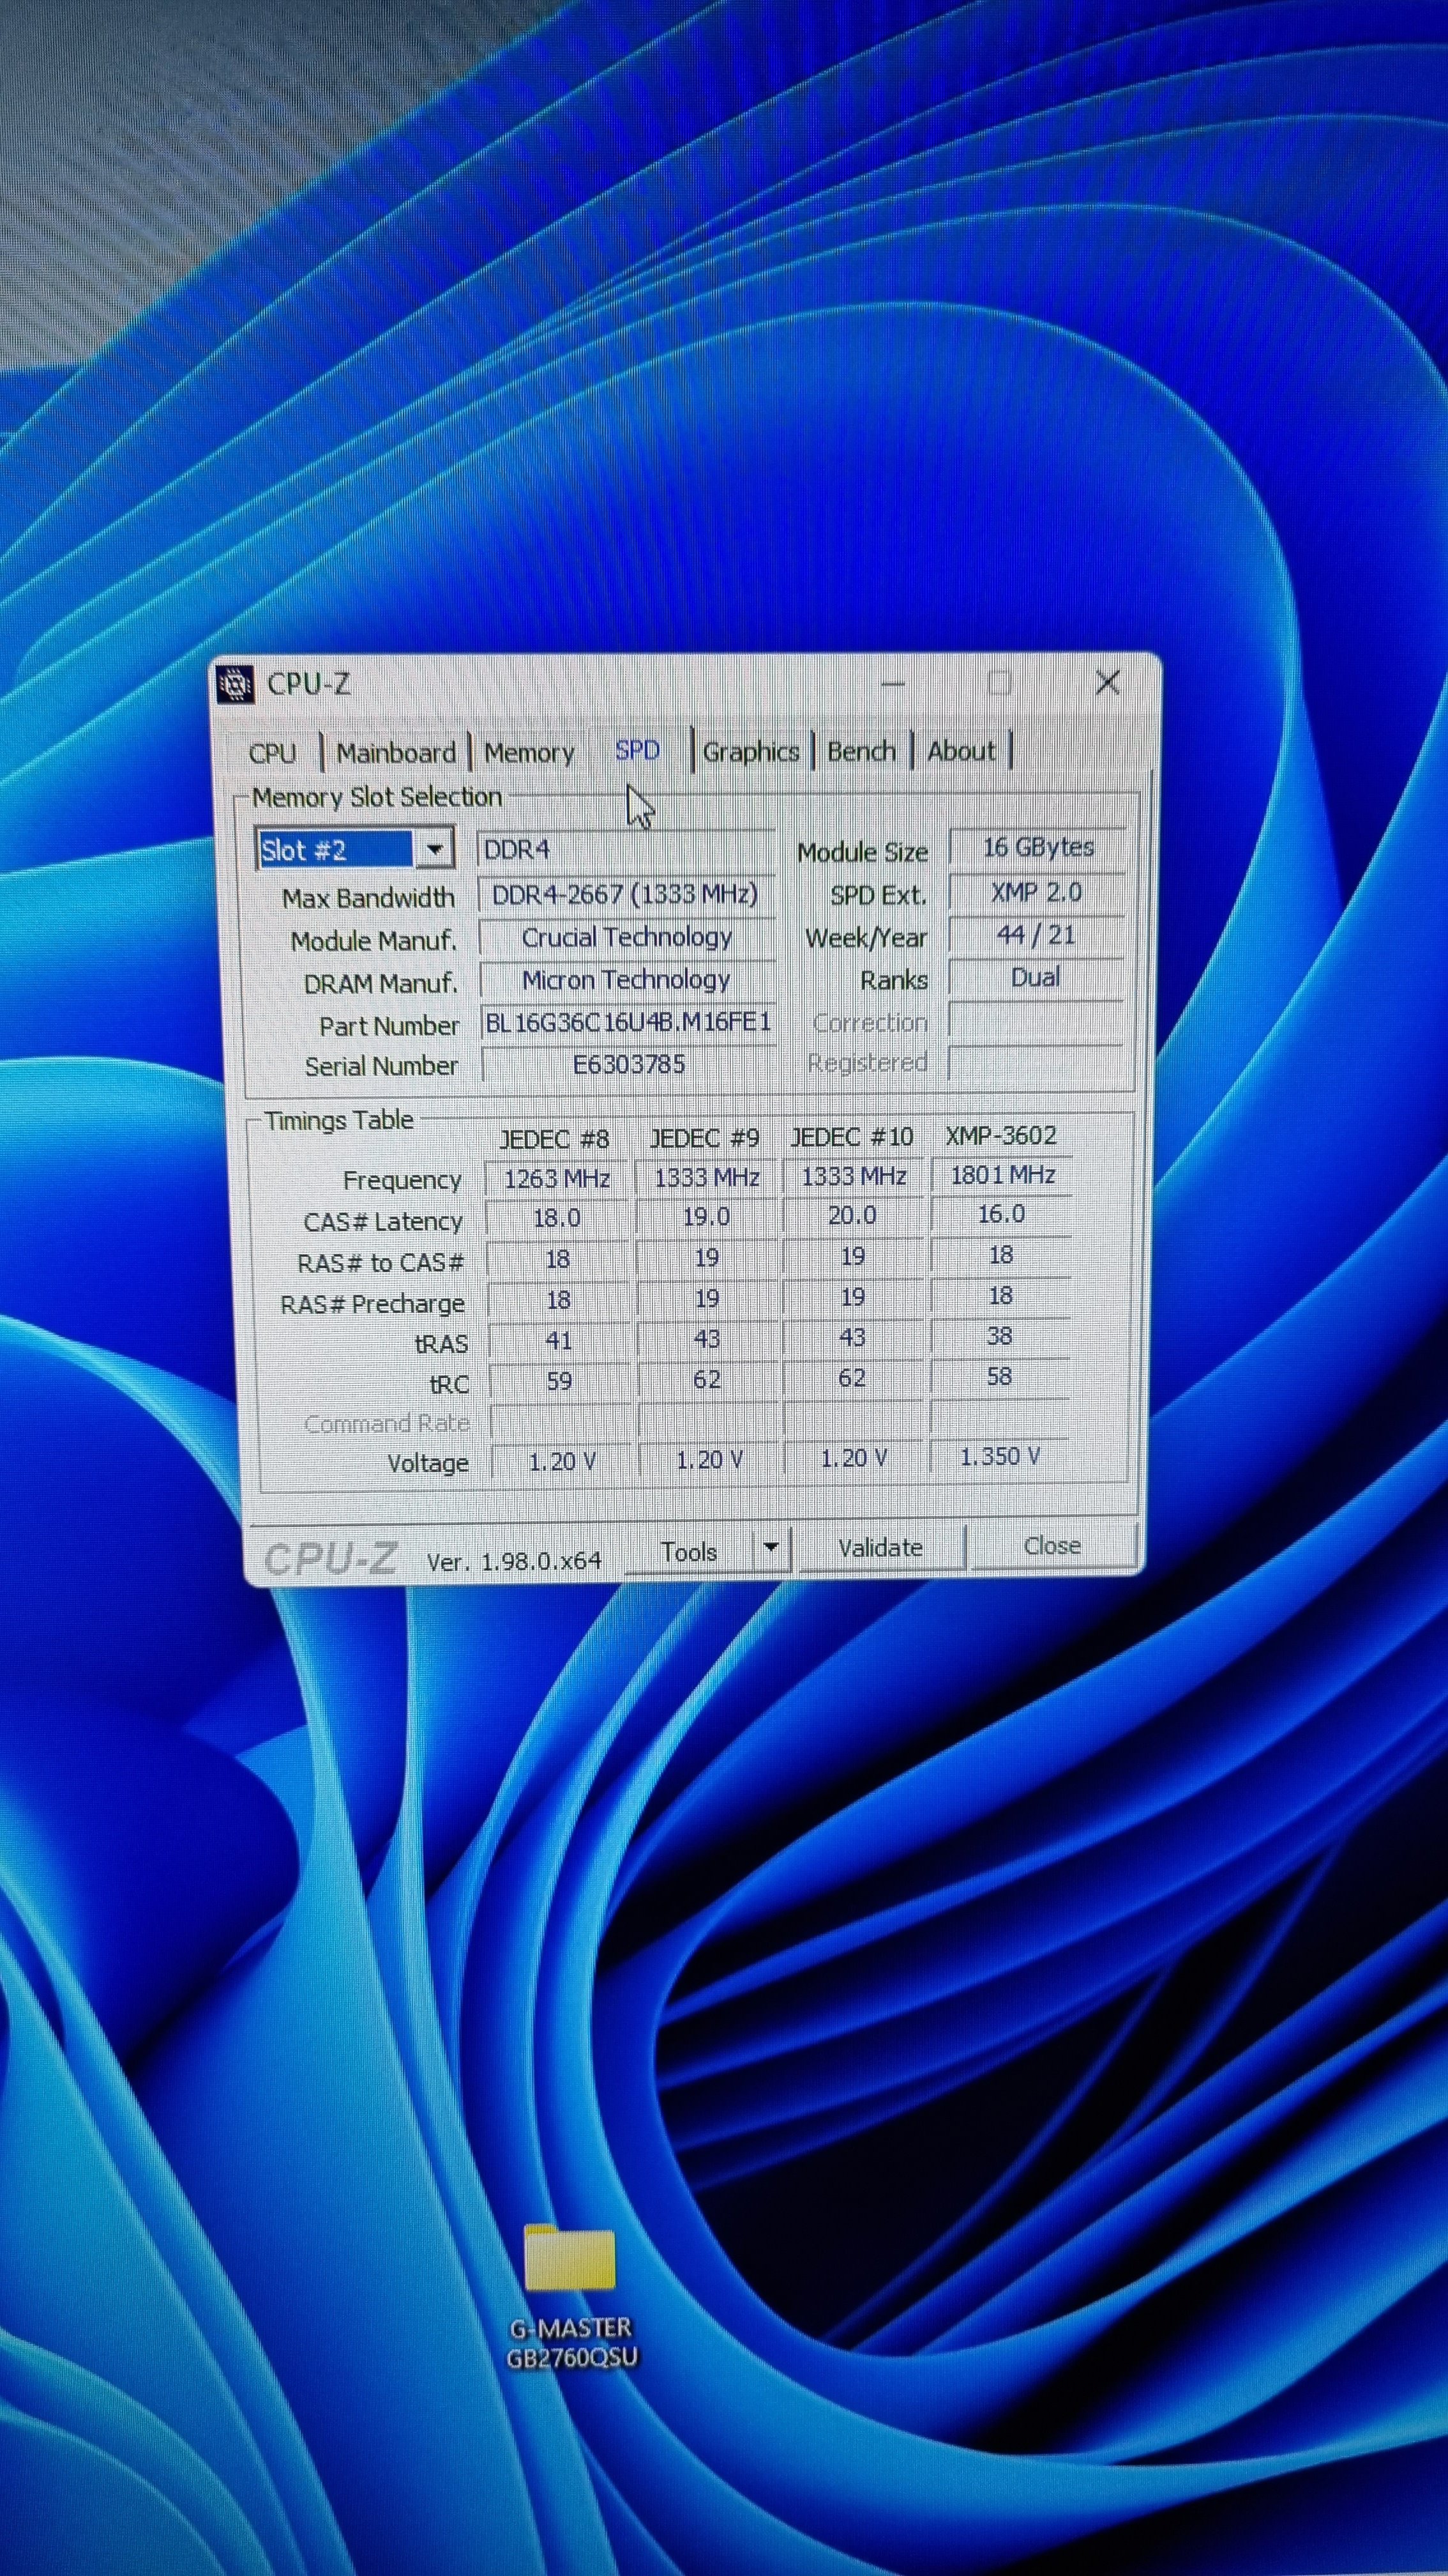Viewport: 1448px width, 2576px height.
Task: Minimize the CPU-Z window
Action: (893, 684)
